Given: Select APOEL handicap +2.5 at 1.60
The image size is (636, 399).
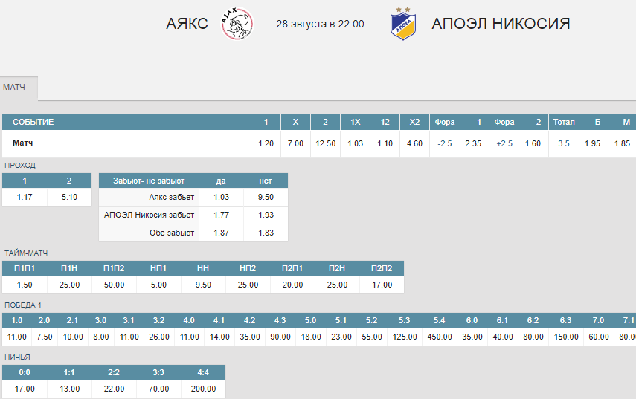Looking at the screenshot, I should pos(533,143).
